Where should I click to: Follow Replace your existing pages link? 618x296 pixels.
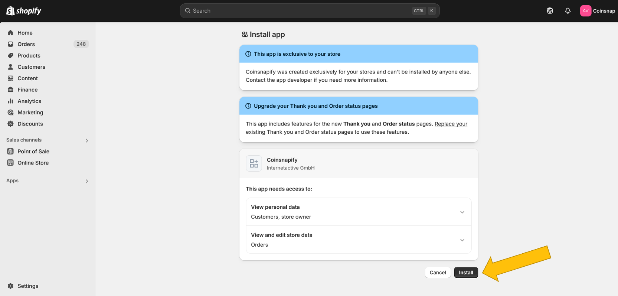click(x=356, y=128)
